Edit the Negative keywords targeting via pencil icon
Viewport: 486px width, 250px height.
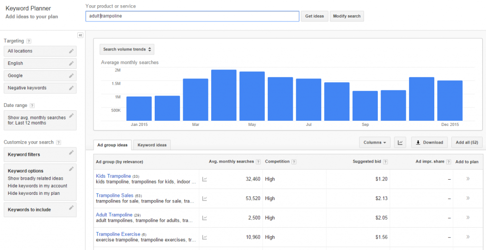71,88
